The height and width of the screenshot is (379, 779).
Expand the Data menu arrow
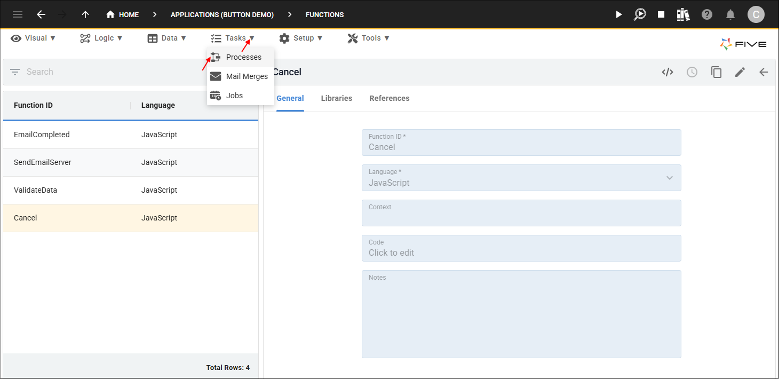pyautogui.click(x=184, y=38)
